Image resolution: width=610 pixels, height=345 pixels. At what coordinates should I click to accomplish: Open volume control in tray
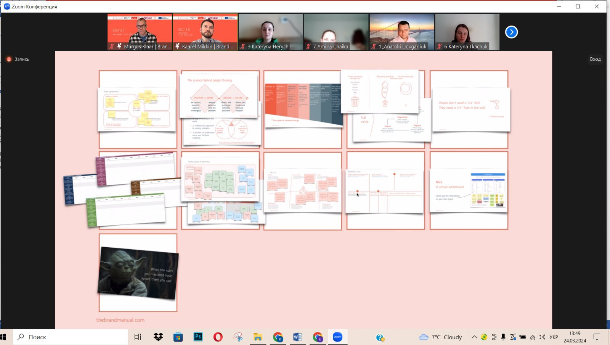(542, 337)
